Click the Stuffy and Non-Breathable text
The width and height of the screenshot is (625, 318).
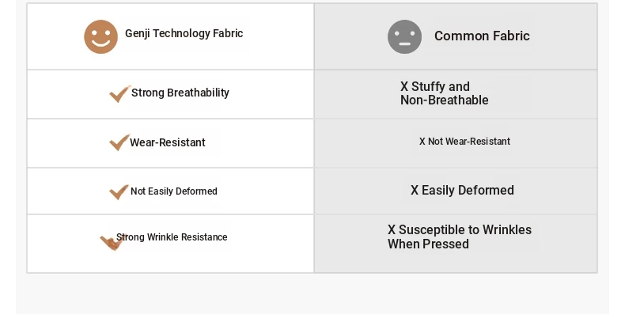point(445,93)
